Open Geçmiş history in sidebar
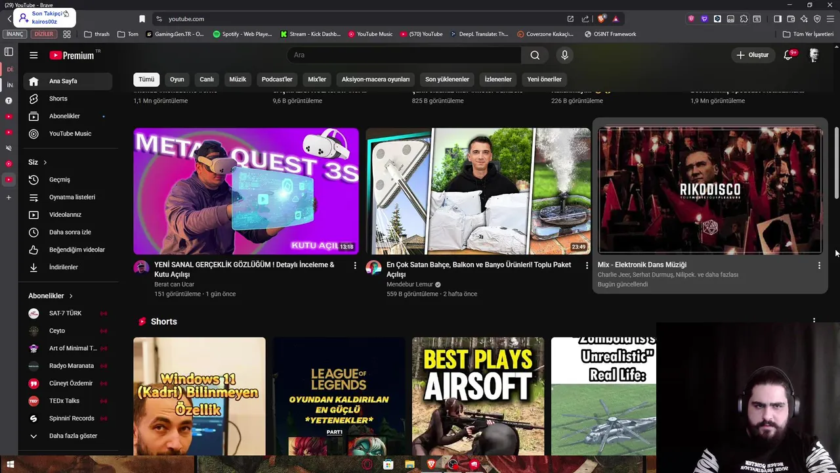Viewport: 840px width, 473px height. [x=68, y=179]
